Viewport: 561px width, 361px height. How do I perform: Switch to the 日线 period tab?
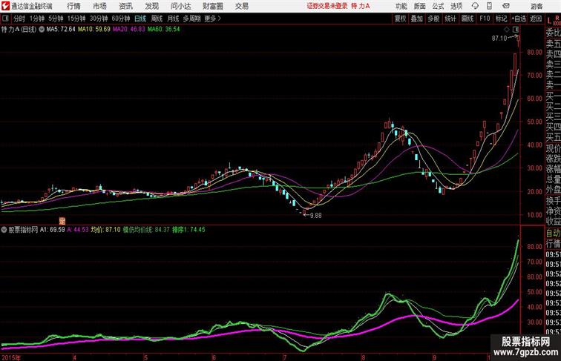click(140, 19)
